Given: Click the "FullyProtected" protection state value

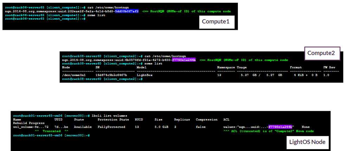Looking at the screenshot, I should [x=111, y=127].
